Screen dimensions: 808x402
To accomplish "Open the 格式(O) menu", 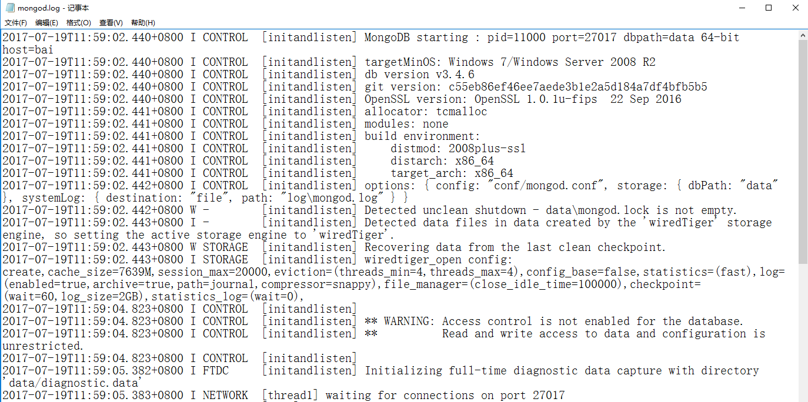I will pos(78,23).
